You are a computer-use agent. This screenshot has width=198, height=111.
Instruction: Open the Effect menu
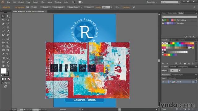tap(43, 2)
